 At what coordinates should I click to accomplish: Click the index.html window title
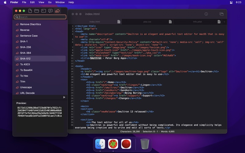92,14
